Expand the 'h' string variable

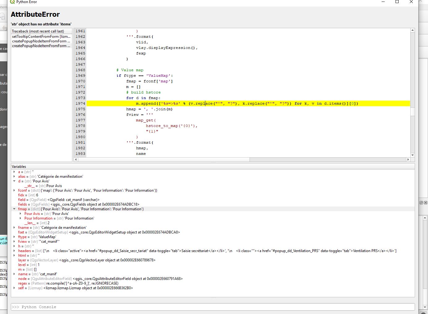pos(14,246)
